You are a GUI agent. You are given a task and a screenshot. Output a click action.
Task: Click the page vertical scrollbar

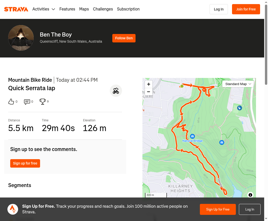tap(266, 45)
